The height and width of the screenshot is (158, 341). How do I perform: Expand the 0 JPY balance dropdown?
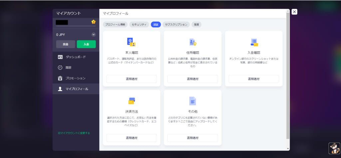(94, 35)
